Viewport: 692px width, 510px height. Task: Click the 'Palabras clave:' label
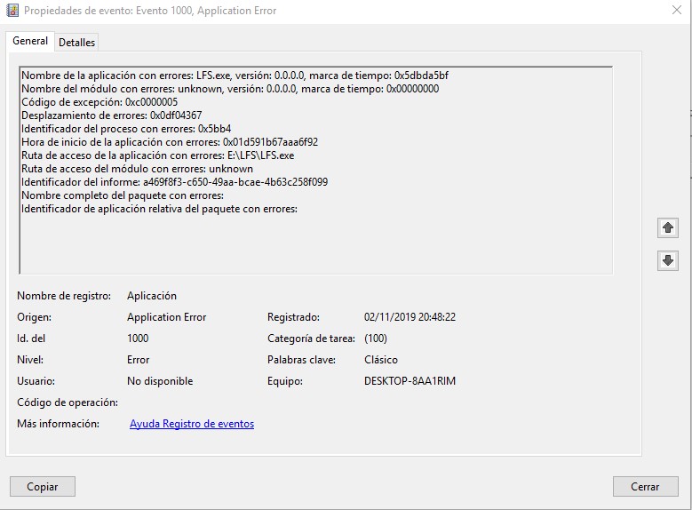[301, 360]
